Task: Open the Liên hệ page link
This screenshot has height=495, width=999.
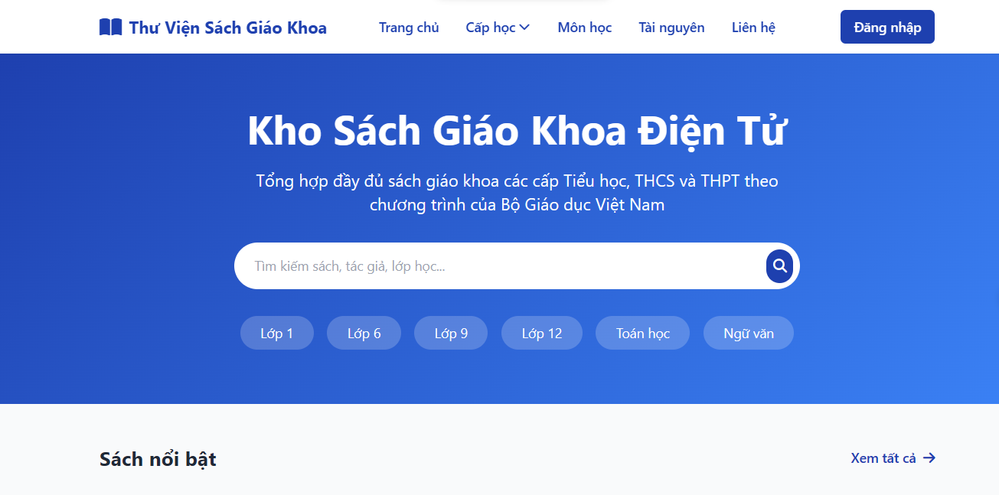Action: click(753, 28)
